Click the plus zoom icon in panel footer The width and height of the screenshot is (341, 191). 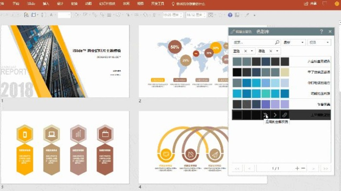(x=297, y=168)
